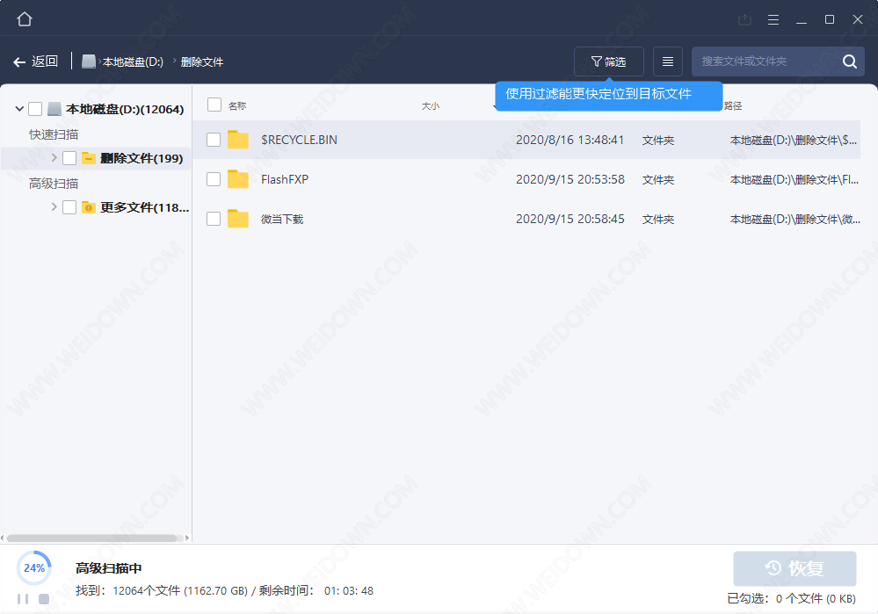
Task: Click the search magnifier icon
Action: click(x=850, y=61)
